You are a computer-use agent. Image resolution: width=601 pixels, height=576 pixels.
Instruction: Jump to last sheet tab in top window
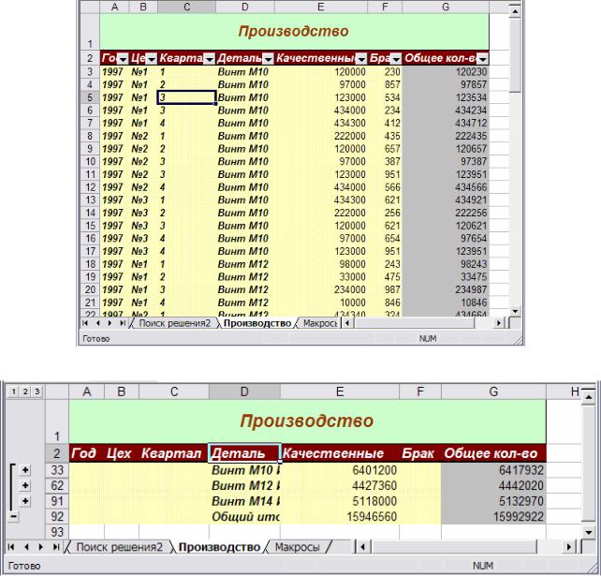pos(123,323)
